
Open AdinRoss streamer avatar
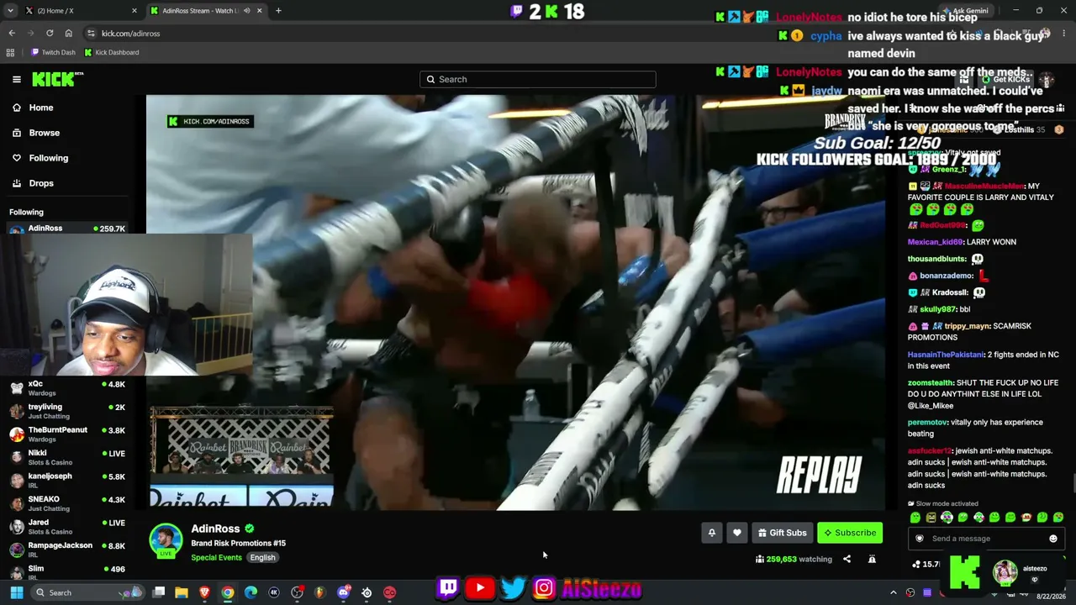(166, 540)
